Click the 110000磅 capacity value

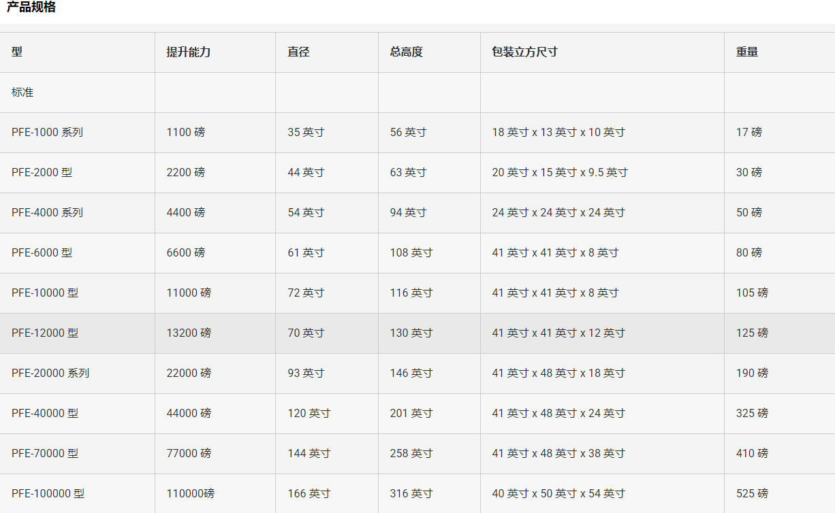(191, 493)
